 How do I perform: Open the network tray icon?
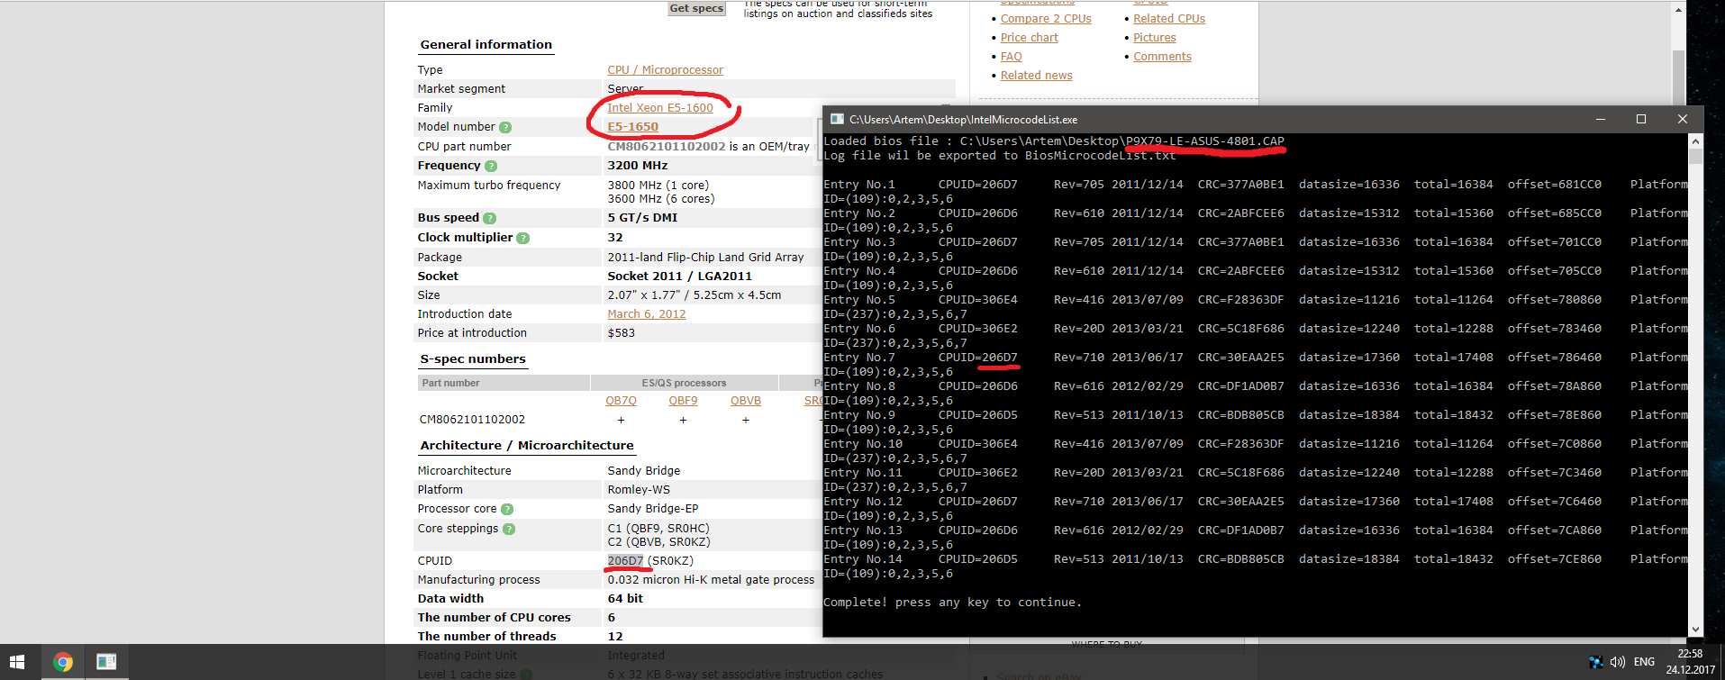point(1595,662)
